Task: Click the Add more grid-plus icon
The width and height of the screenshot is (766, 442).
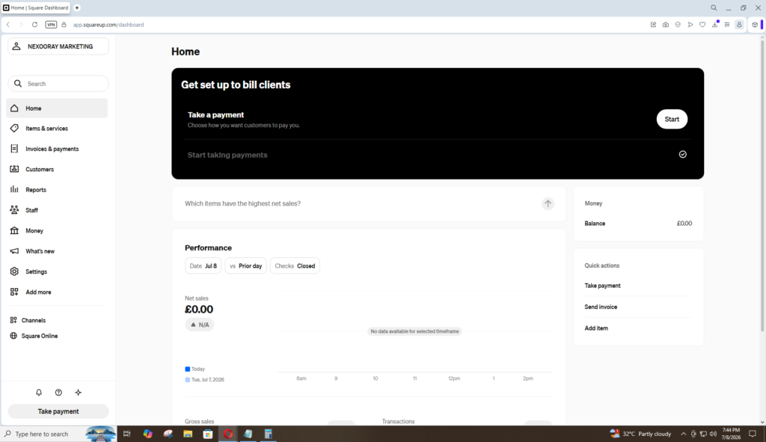Action: click(x=14, y=292)
